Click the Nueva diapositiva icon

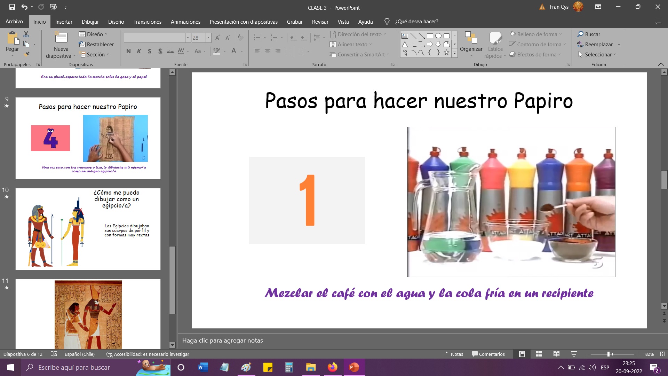61,38
